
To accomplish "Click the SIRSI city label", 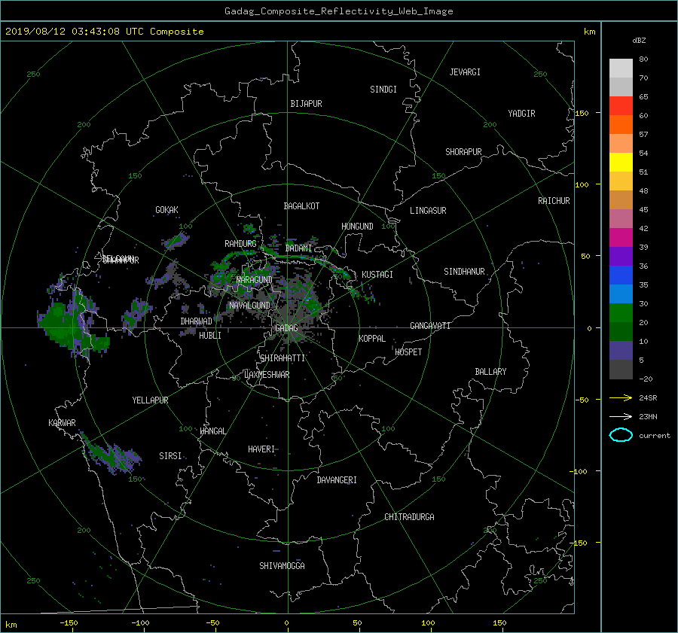I will [170, 456].
